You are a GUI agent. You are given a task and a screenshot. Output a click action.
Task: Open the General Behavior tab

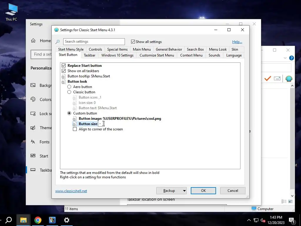(169, 49)
